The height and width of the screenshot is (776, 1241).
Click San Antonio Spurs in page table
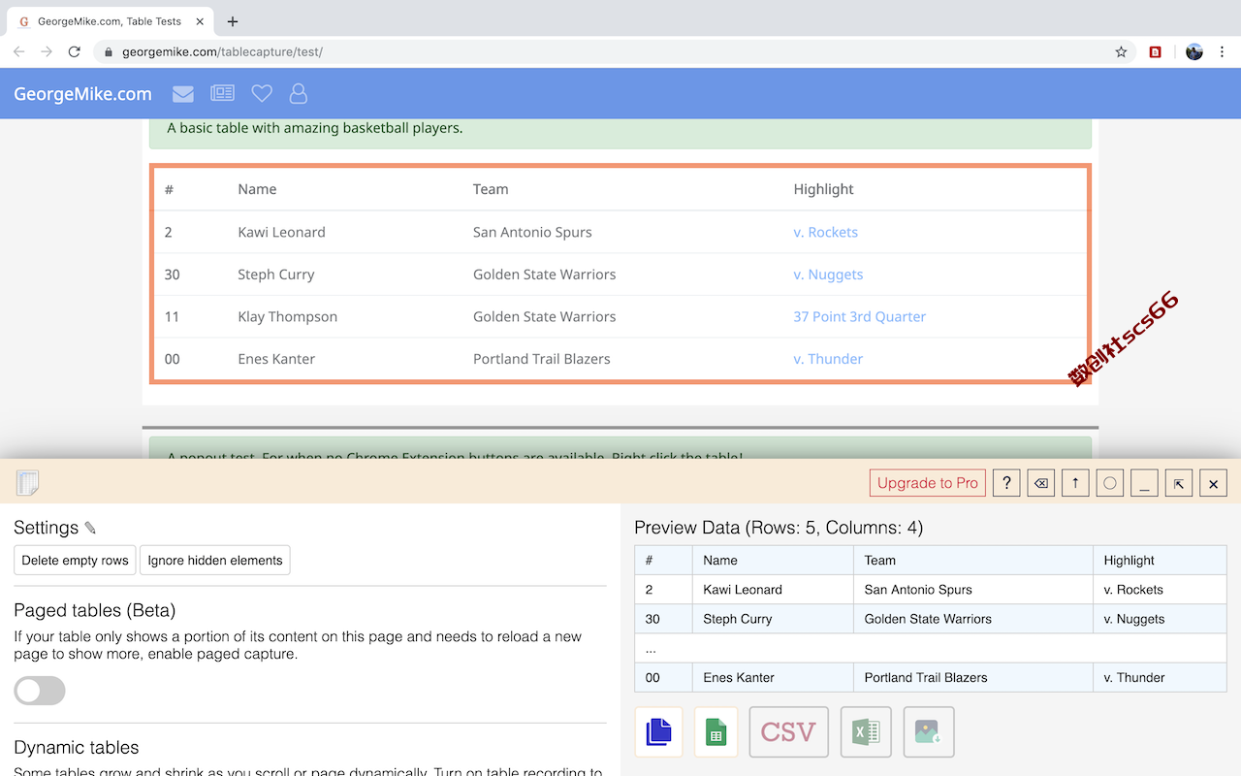[x=532, y=232]
